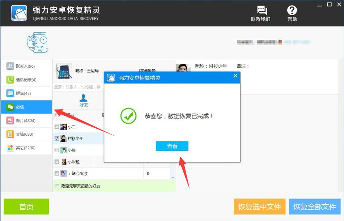Check the checkbox next to 小二
344x221 pixels.
[x=56, y=127]
